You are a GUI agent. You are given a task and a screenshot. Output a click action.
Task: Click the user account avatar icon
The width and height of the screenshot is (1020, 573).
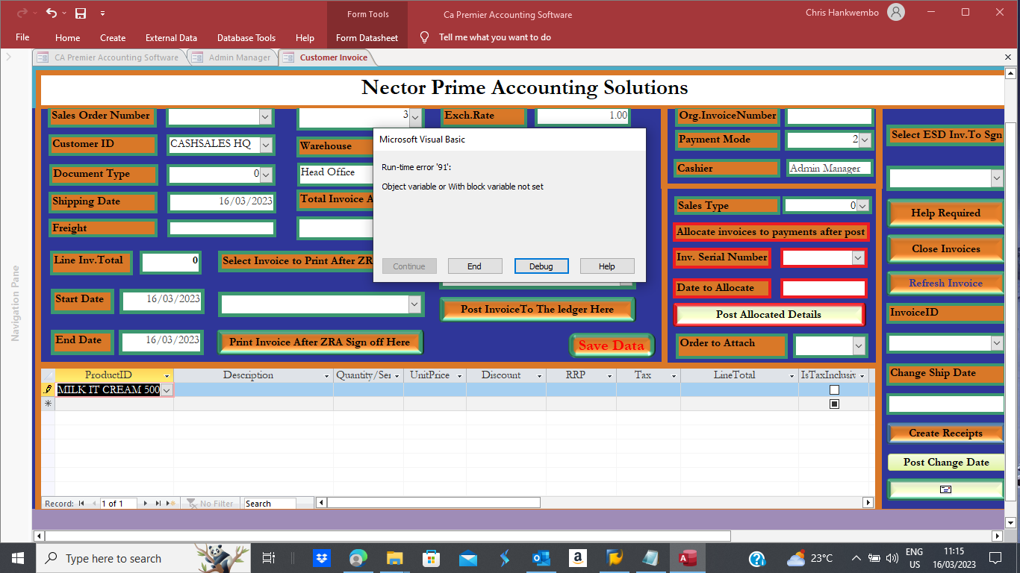[896, 12]
